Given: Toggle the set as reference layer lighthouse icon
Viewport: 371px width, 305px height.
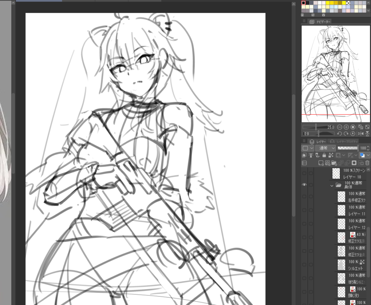Looking at the screenshot, I should 311,155.
